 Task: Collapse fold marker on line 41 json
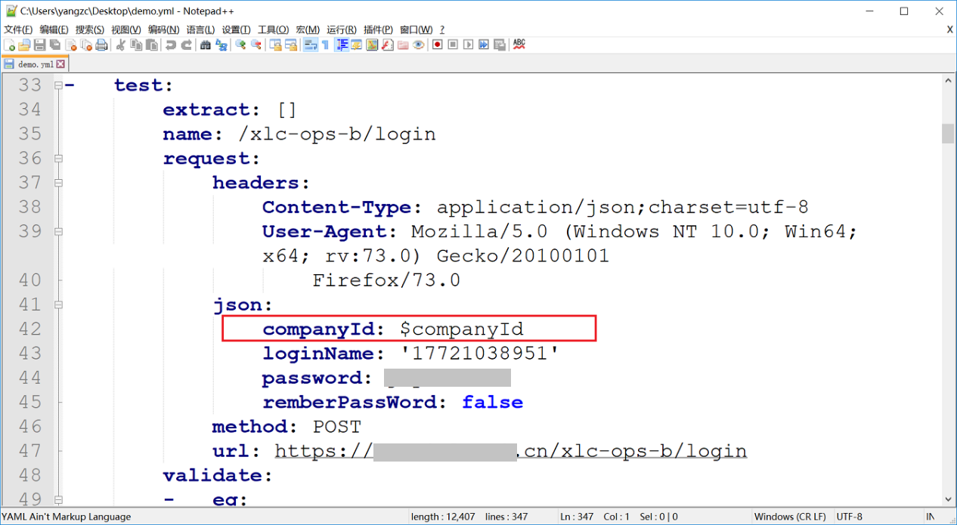[58, 304]
